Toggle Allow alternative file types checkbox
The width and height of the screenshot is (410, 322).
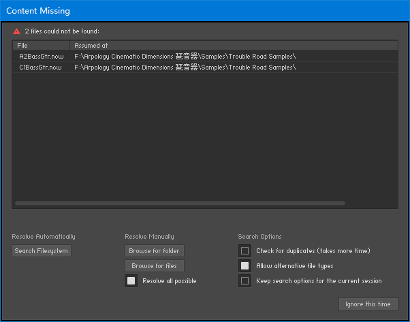click(245, 266)
